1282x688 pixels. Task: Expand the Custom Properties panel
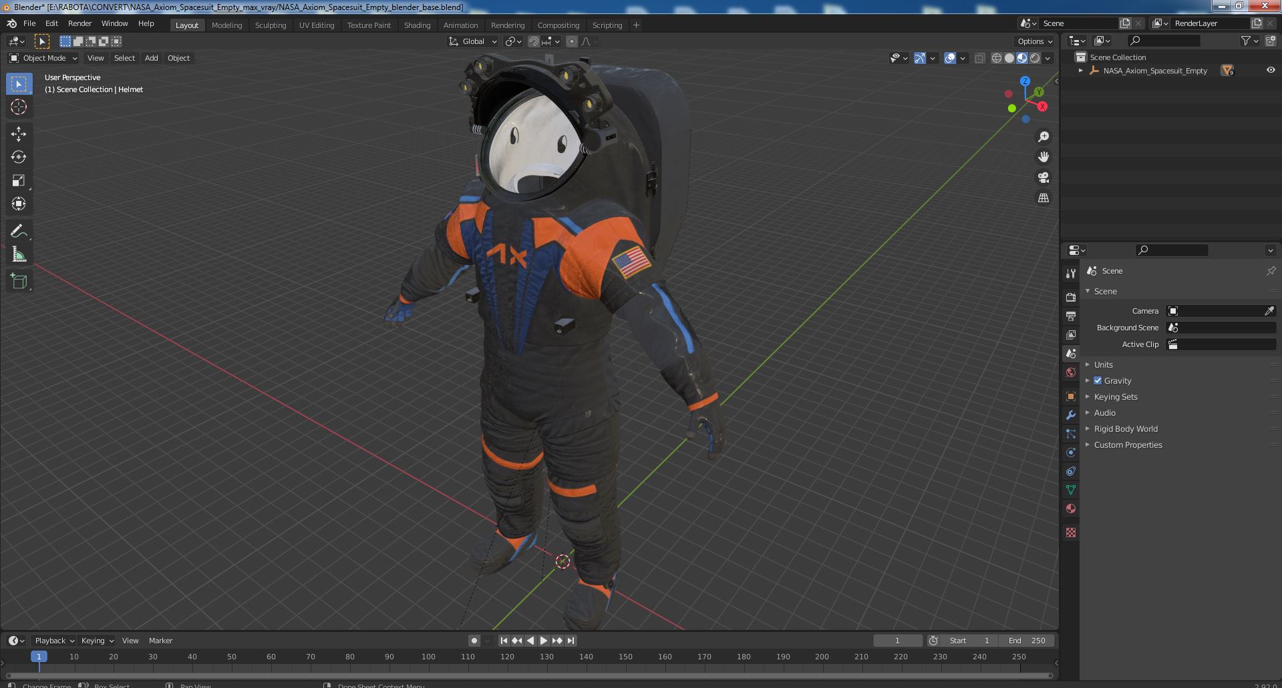point(1128,444)
